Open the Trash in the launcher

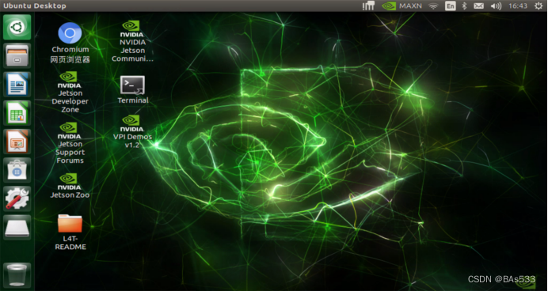17,275
